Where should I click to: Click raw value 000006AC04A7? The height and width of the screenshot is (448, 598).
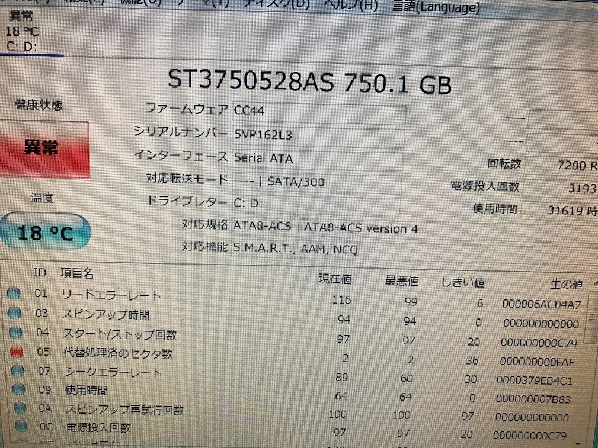(x=542, y=304)
